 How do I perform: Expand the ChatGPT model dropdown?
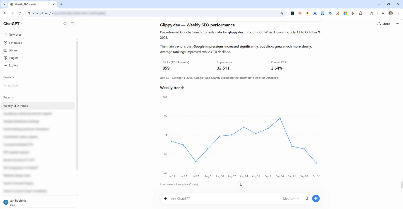(13, 24)
